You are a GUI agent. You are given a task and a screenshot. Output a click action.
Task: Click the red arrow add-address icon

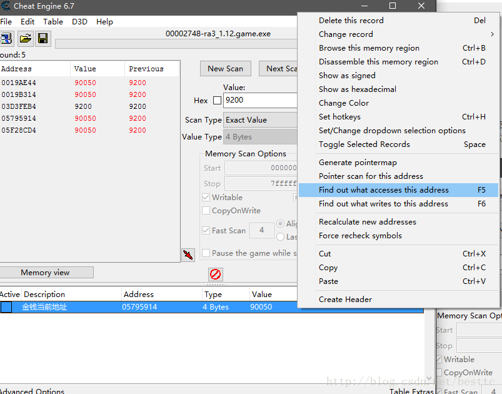pyautogui.click(x=188, y=255)
